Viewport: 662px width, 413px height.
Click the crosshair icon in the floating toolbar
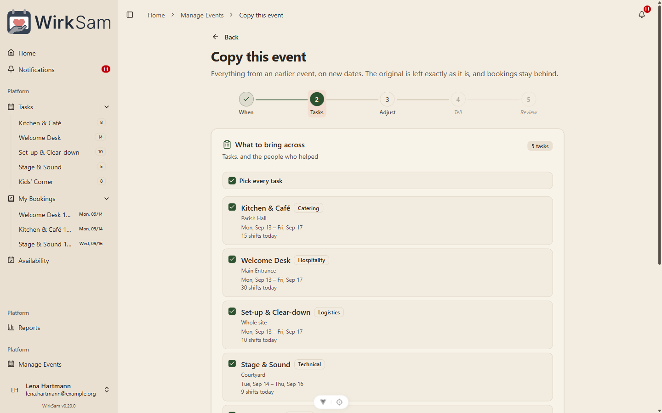tap(339, 402)
